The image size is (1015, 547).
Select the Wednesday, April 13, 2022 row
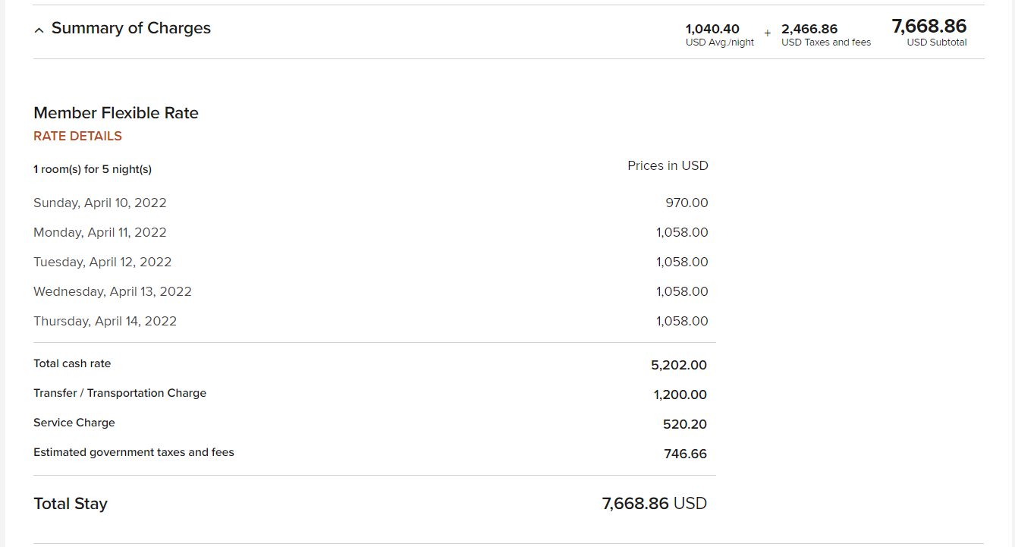click(x=371, y=291)
